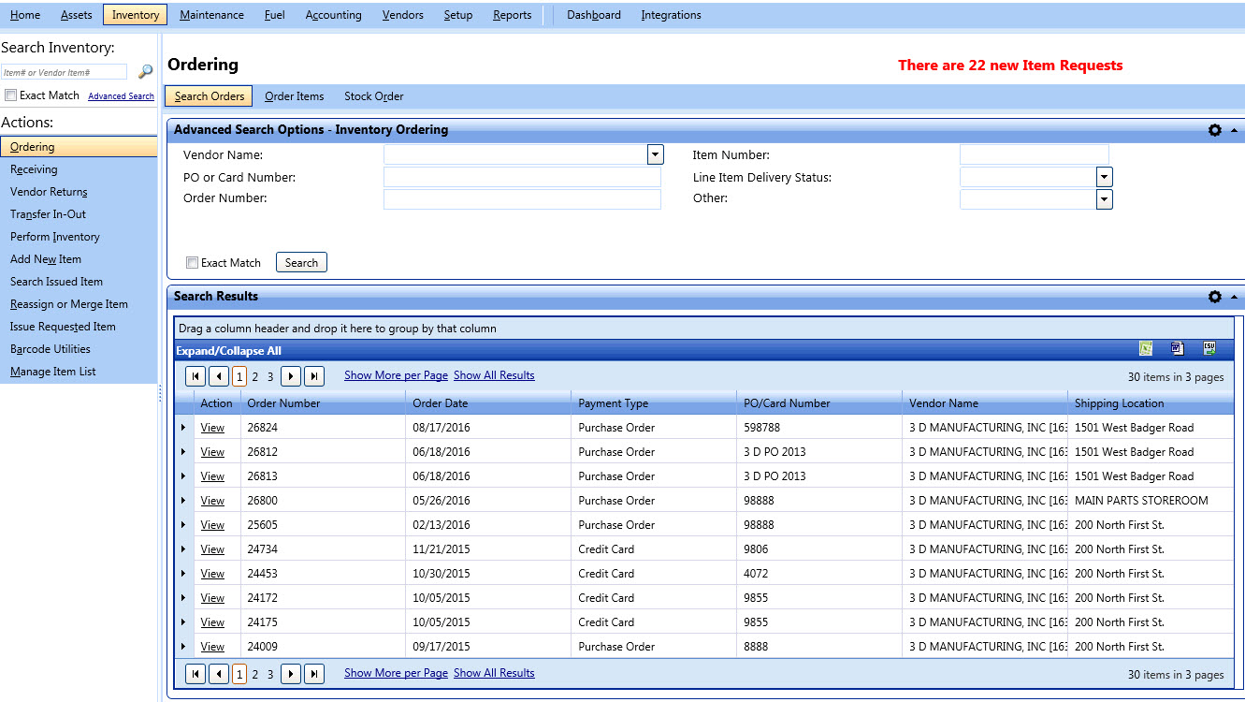Open the Vendor Name dropdown
1245x702 pixels.
click(655, 154)
